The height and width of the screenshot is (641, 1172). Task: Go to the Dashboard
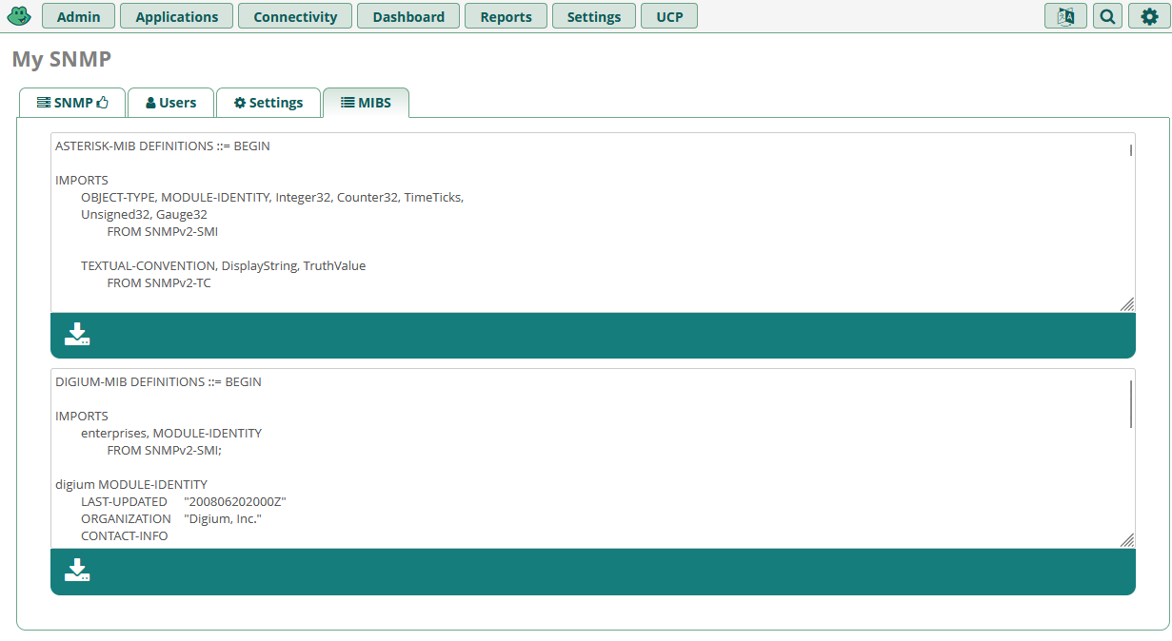pyautogui.click(x=408, y=16)
